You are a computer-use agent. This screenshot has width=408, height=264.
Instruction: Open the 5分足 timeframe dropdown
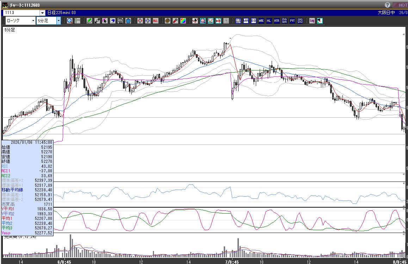(58, 21)
